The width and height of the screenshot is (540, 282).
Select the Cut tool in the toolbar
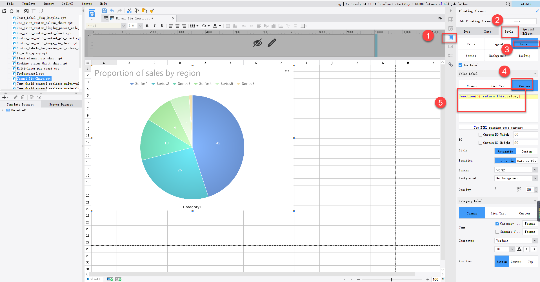coord(129,10)
